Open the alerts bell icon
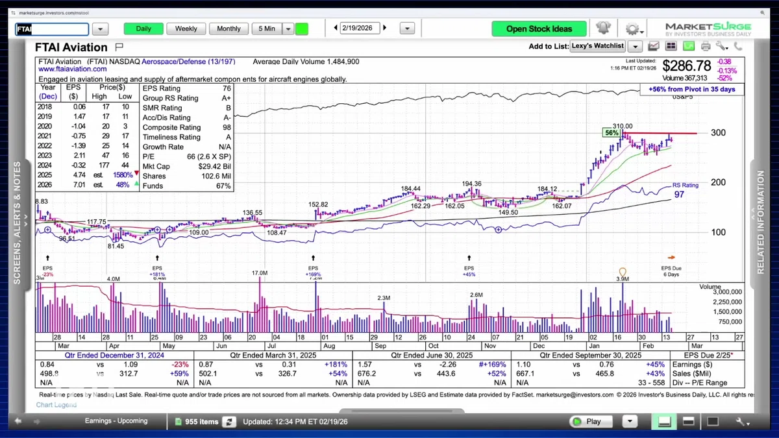The height and width of the screenshot is (438, 779). click(x=603, y=28)
